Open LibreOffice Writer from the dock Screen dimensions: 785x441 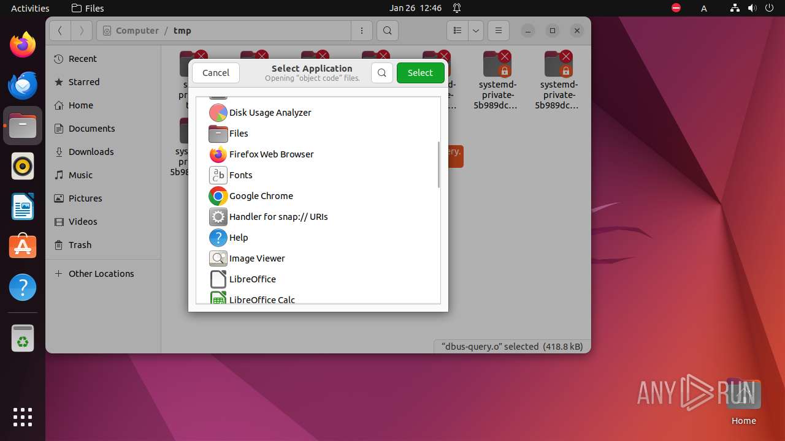point(23,206)
